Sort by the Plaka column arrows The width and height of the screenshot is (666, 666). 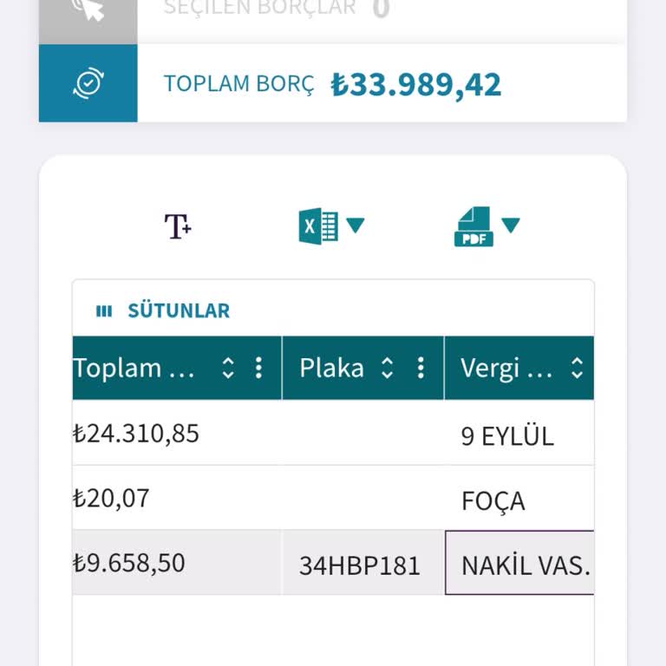coord(388,369)
